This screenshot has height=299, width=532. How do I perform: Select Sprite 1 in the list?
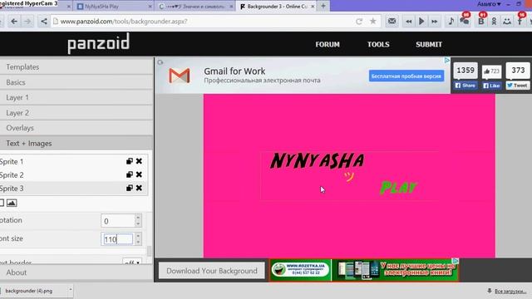61,161
